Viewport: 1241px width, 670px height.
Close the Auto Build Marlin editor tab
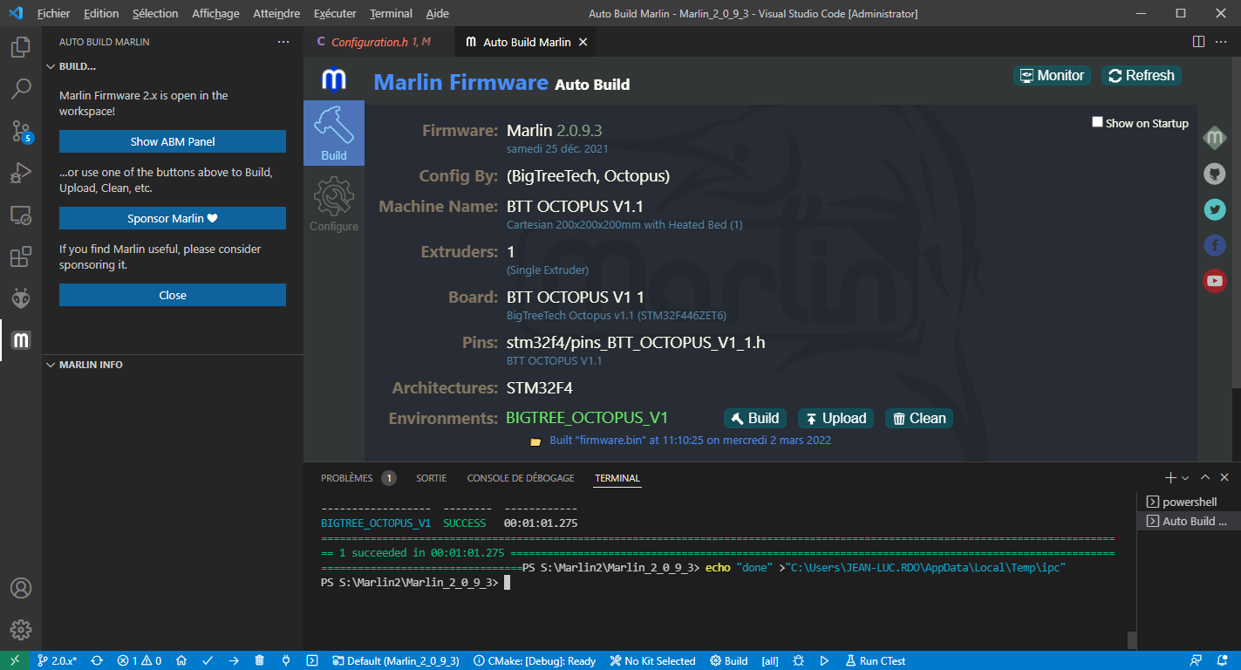click(x=583, y=42)
